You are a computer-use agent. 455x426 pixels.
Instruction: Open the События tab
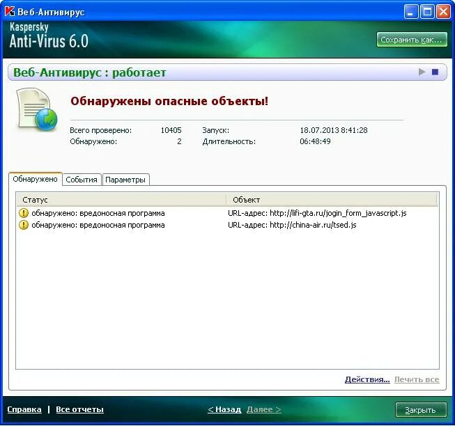[82, 180]
